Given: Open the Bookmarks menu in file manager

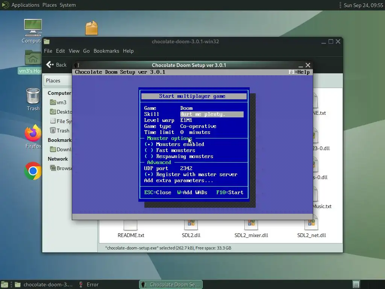Looking at the screenshot, I should pos(106,51).
